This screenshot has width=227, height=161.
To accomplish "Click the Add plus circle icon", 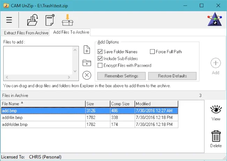I will (215, 63).
